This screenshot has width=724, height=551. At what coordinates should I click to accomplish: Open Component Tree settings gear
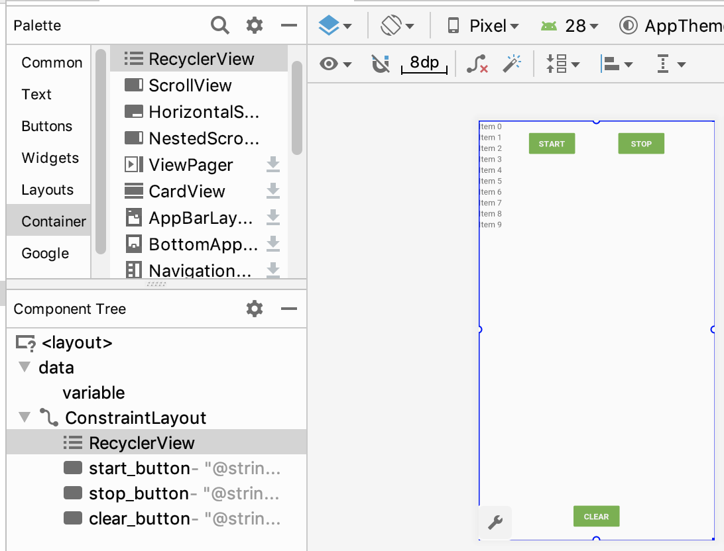click(255, 309)
